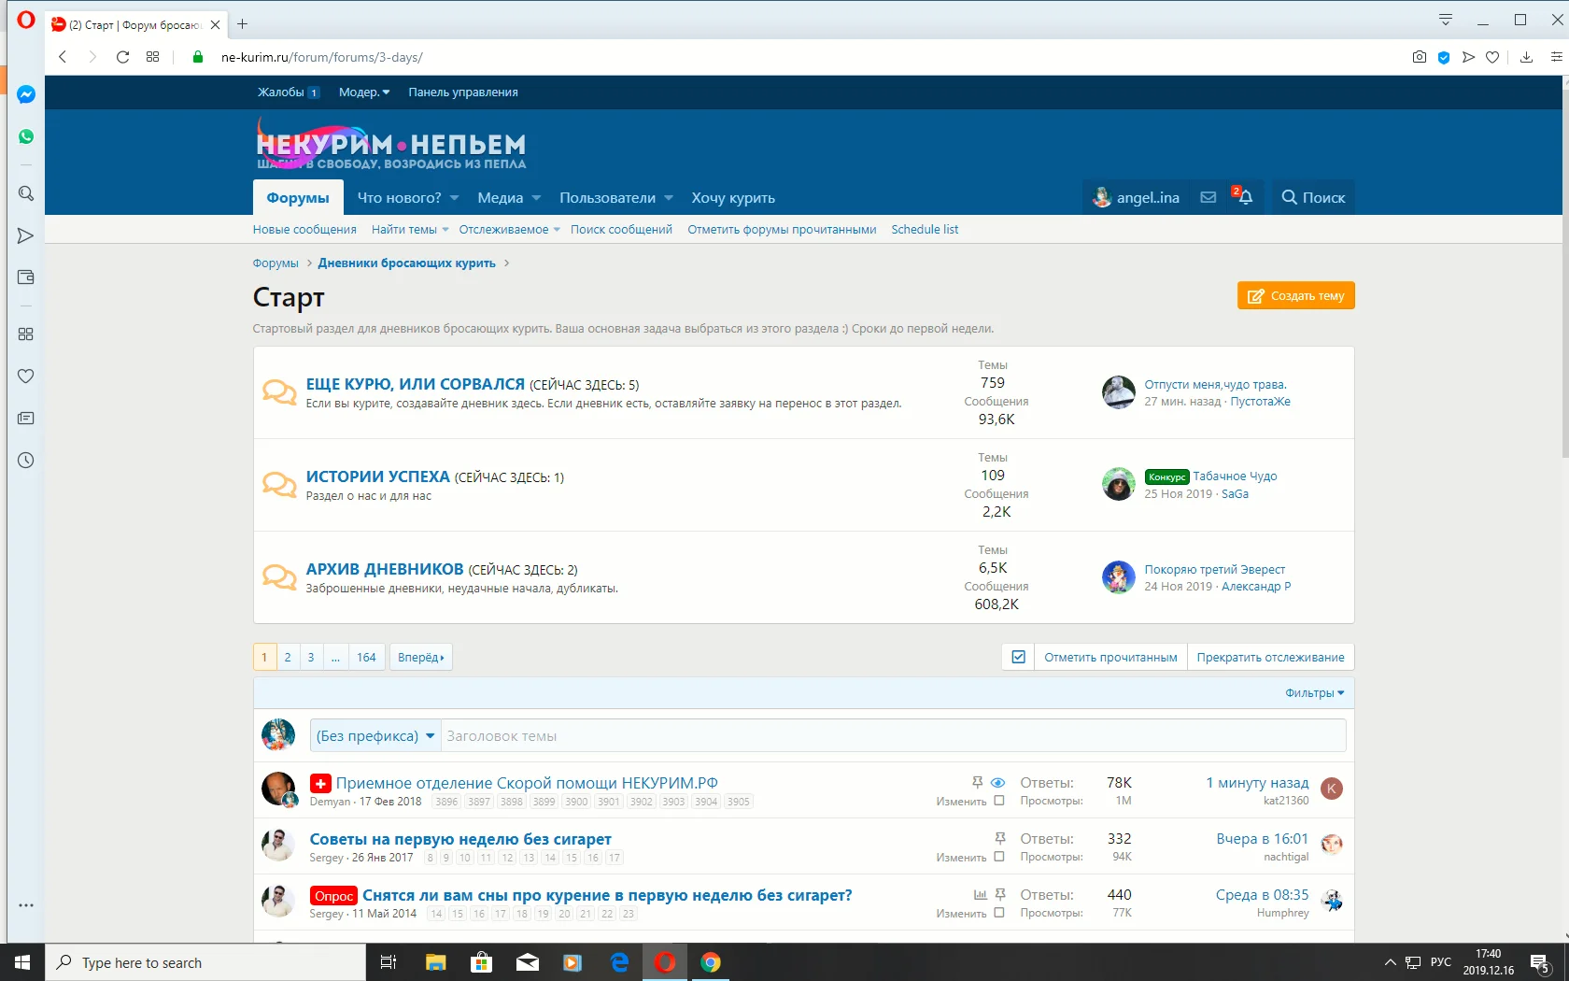The width and height of the screenshot is (1569, 981).
Task: Open Chrome from the Windows taskbar
Action: [711, 962]
